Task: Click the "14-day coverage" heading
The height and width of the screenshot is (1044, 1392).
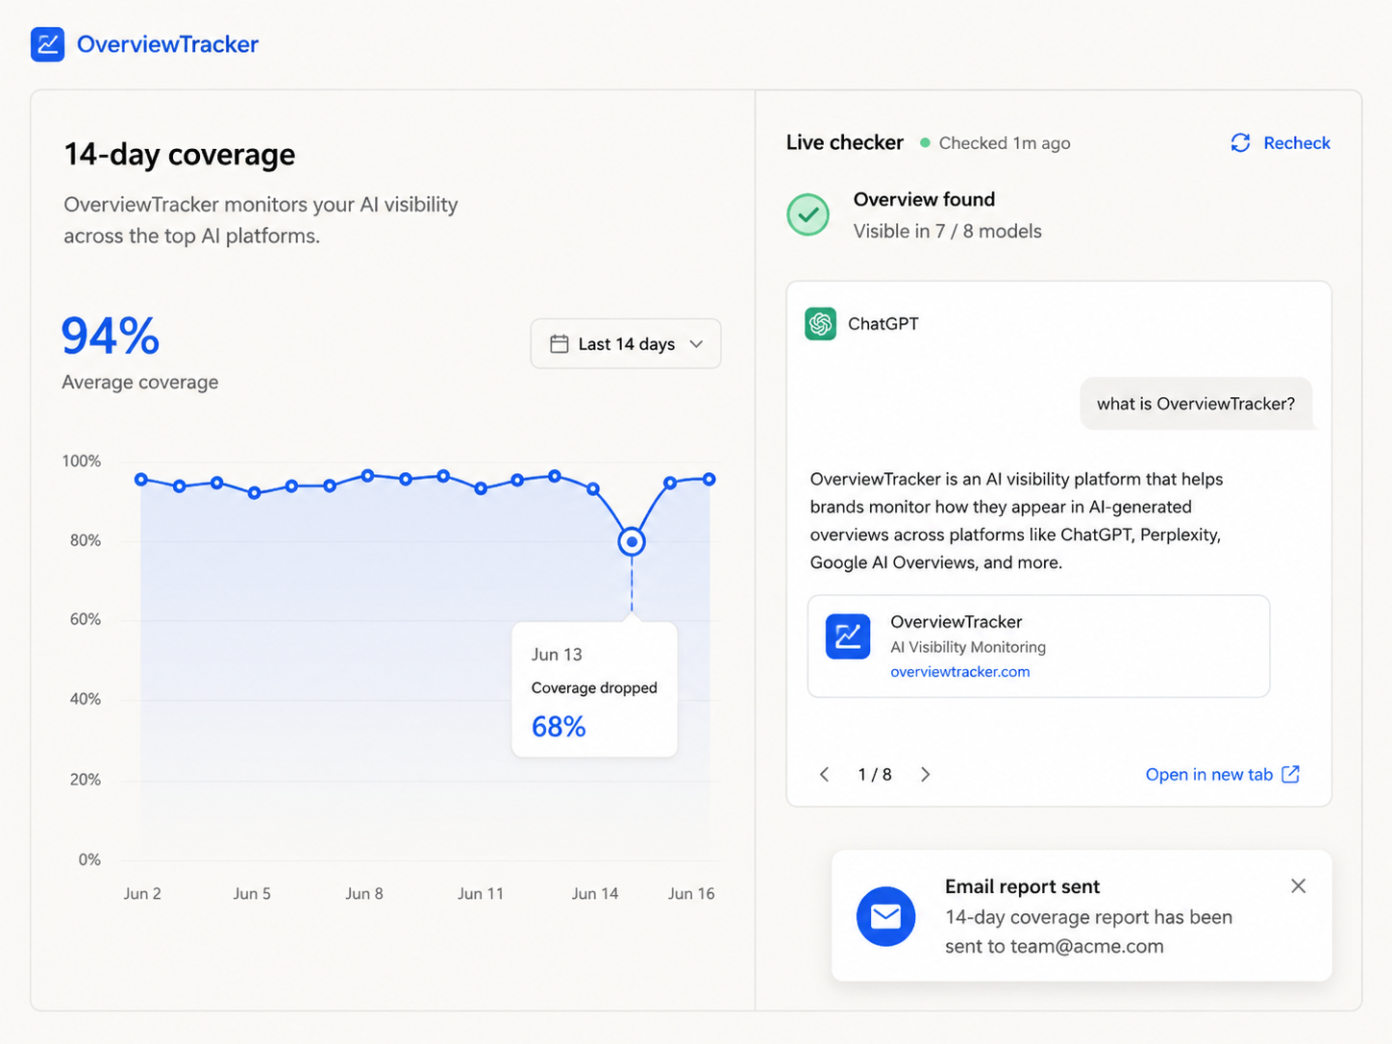Action: coord(180,155)
